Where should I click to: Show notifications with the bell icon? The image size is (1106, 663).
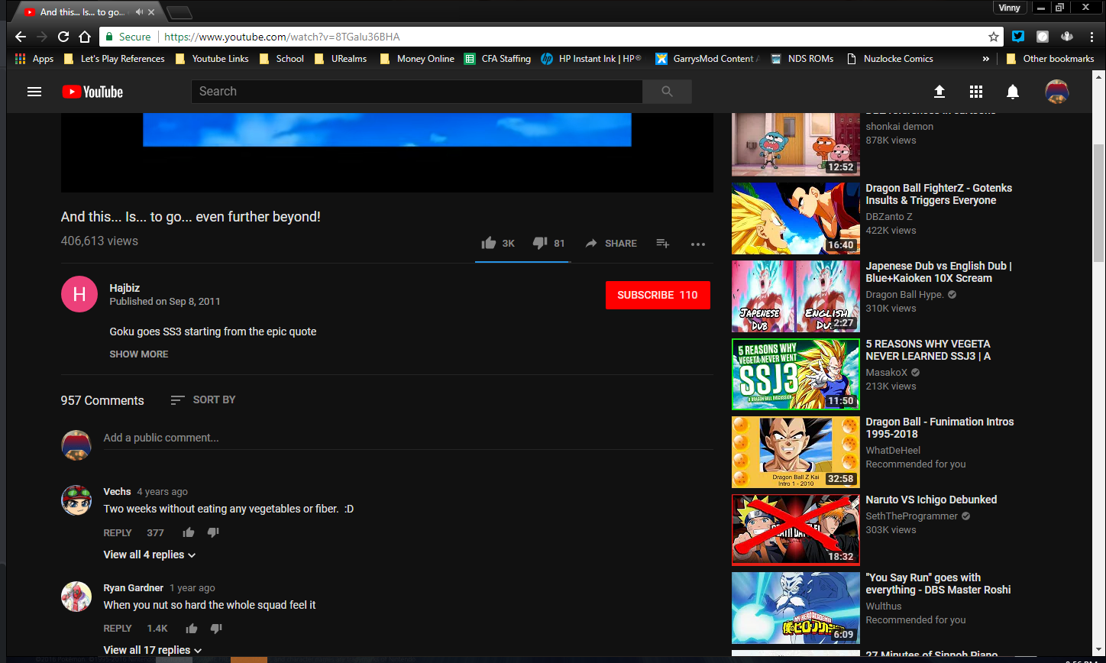click(x=1013, y=92)
